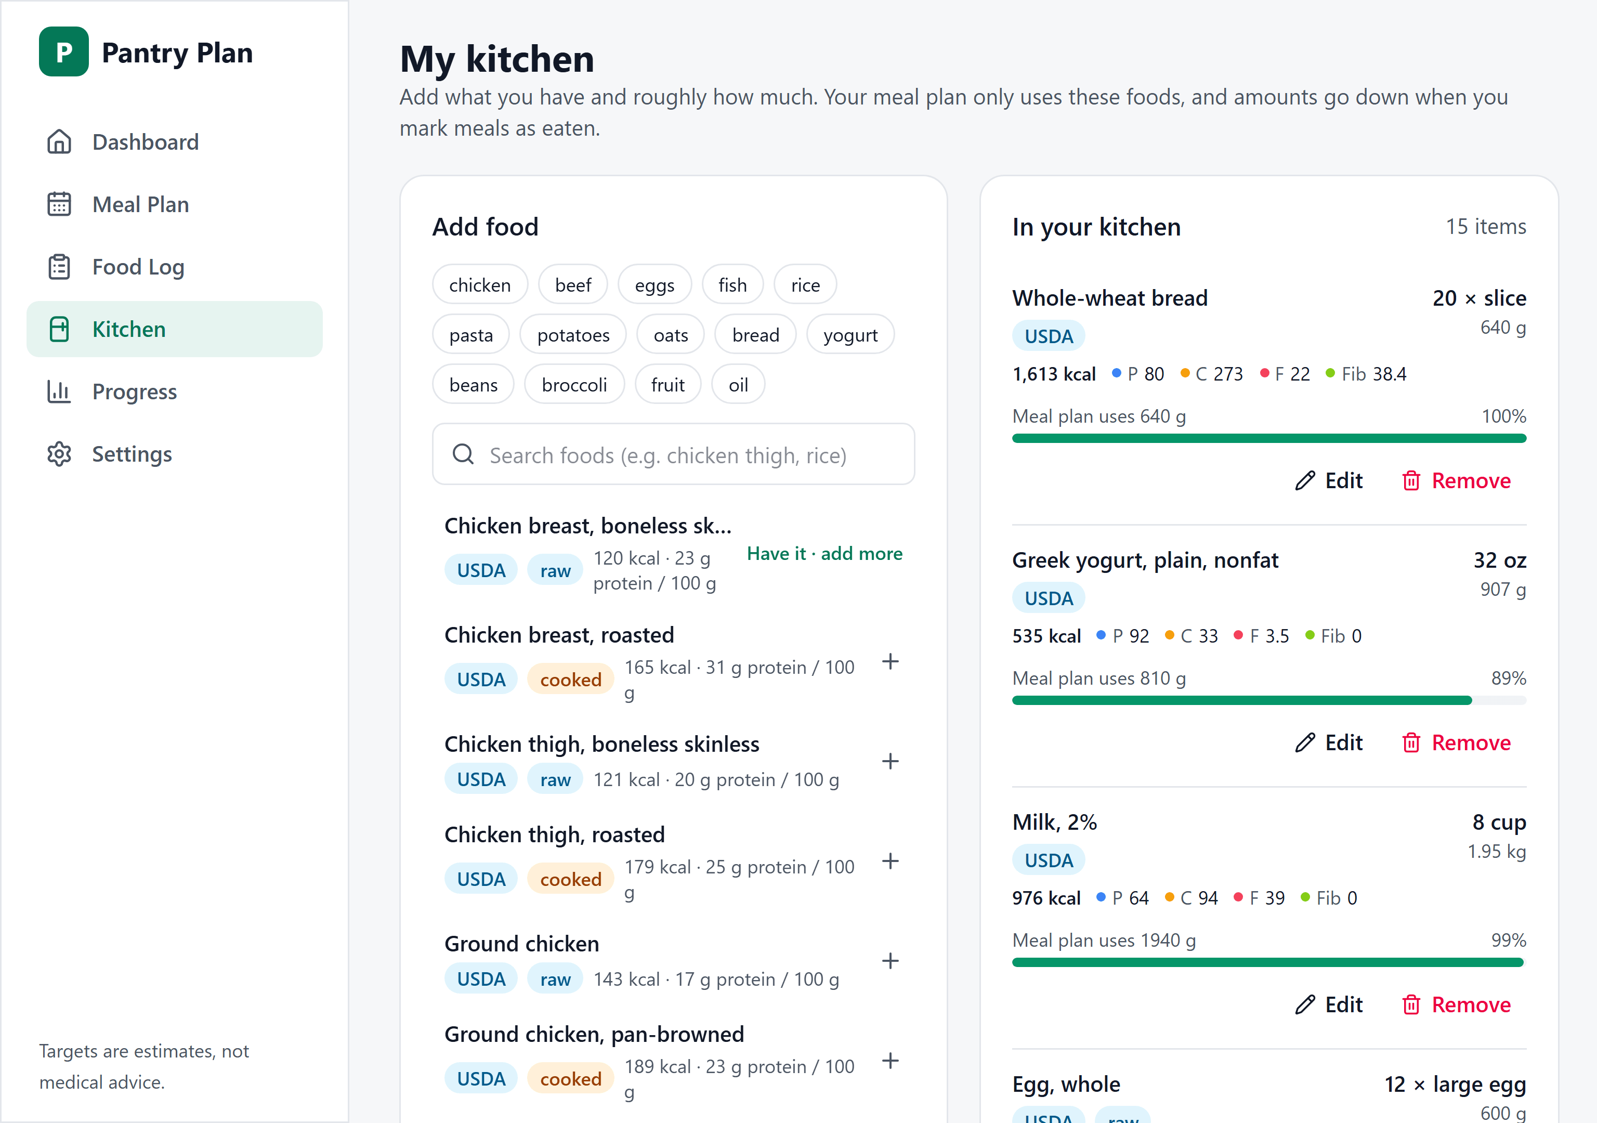Remove Greek yogurt from kitchen
Image resolution: width=1597 pixels, height=1123 pixels.
pyautogui.click(x=1457, y=743)
